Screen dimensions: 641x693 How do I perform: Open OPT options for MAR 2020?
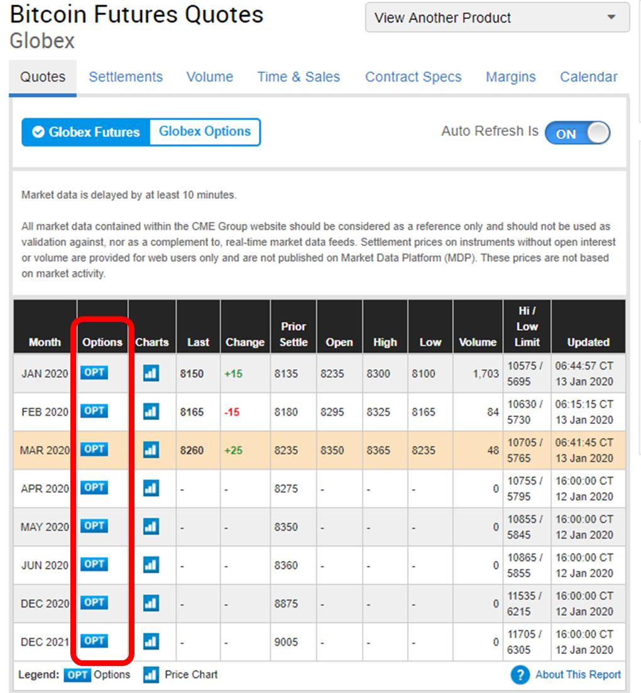94,450
